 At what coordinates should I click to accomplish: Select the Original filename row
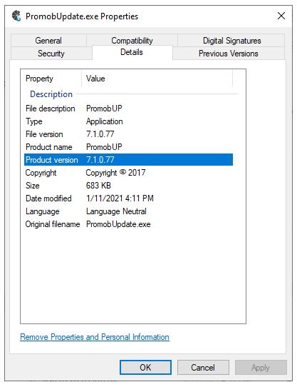click(x=128, y=224)
